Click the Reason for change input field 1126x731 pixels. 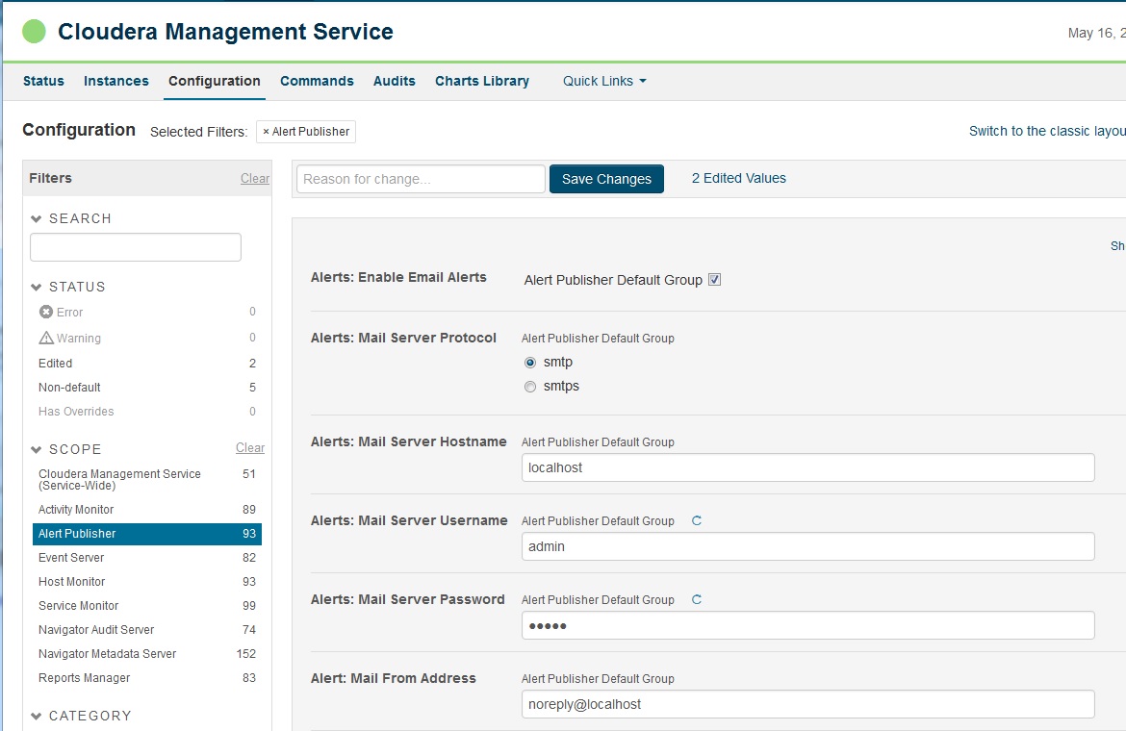coord(420,178)
